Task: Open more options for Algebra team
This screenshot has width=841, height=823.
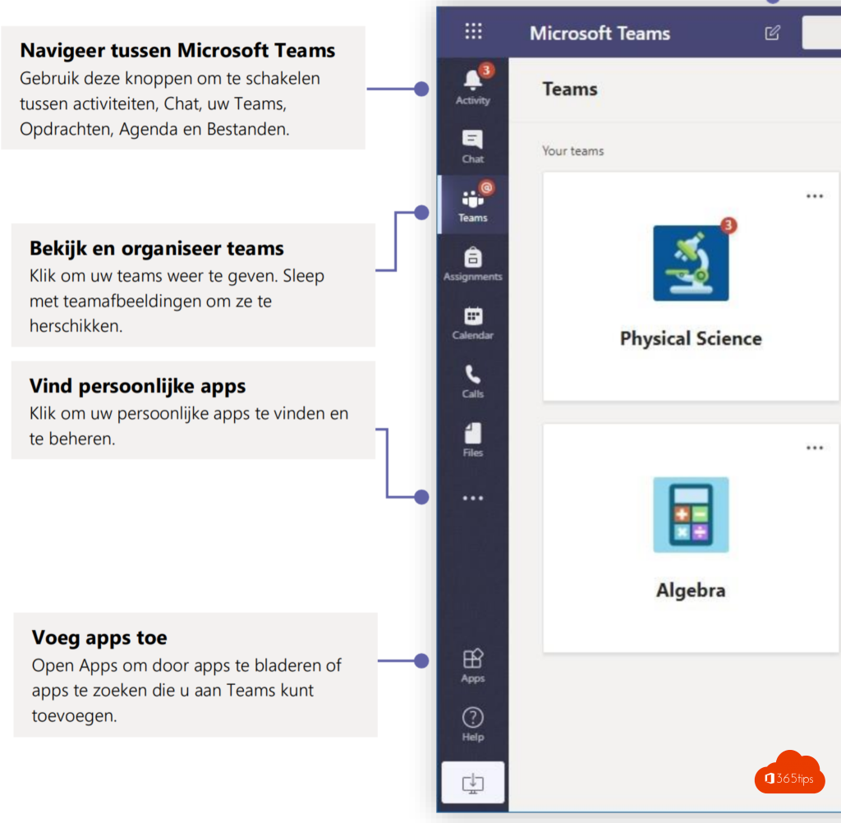Action: [x=814, y=448]
